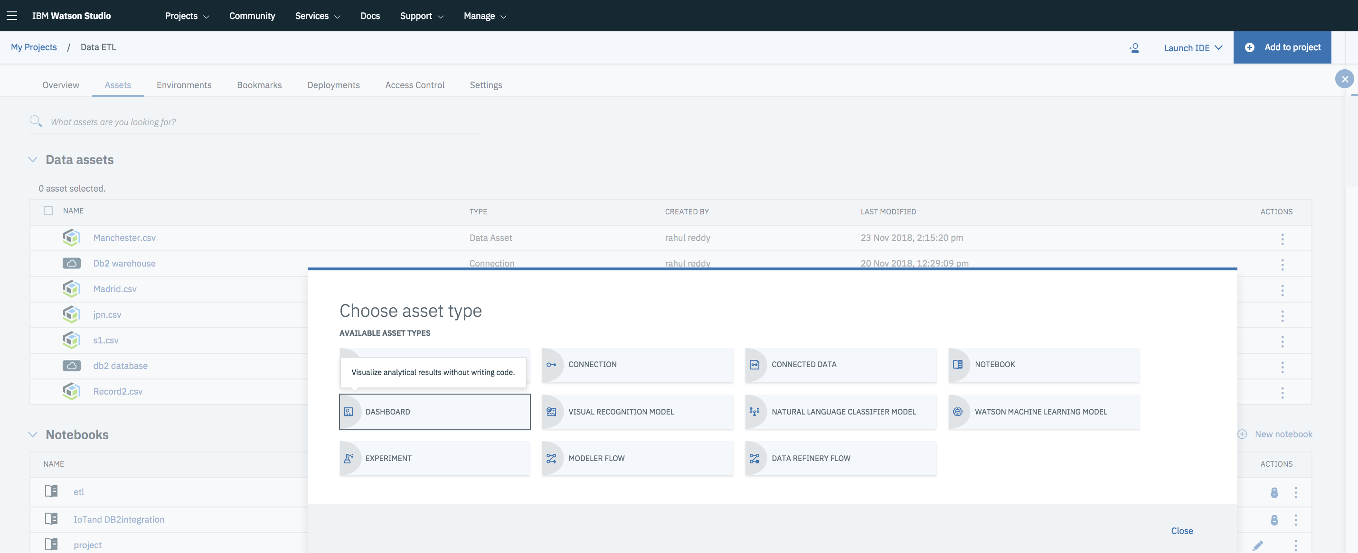Switch to the Environments tab
The height and width of the screenshot is (553, 1358).
[x=183, y=85]
